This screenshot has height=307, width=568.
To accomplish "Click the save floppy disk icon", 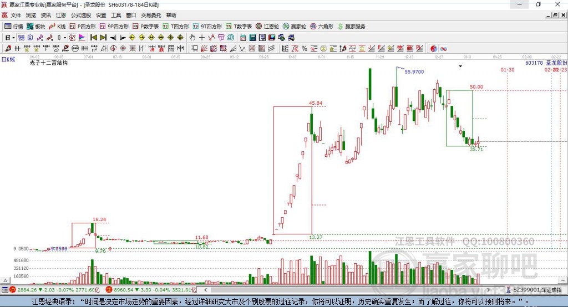I will point(272,38).
